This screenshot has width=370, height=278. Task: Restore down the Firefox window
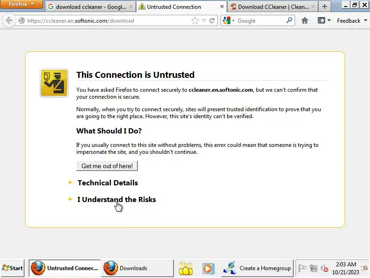tap(355, 5)
